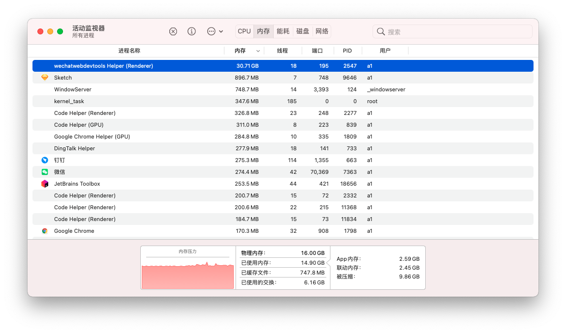Click the 联动内存 2.45 GB entry
The image size is (566, 333).
tap(378, 268)
